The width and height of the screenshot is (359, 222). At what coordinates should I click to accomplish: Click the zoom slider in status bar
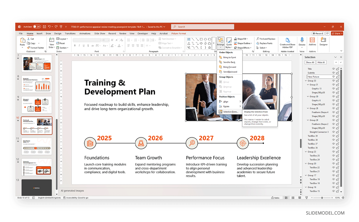point(322,198)
